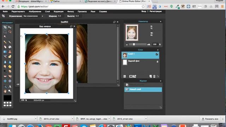Click the Показать все downloads button
Viewport: 226px width, 127px height.
click(x=210, y=119)
